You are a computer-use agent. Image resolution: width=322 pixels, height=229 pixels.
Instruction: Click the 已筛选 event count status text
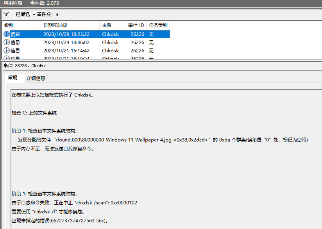[x=37, y=14]
